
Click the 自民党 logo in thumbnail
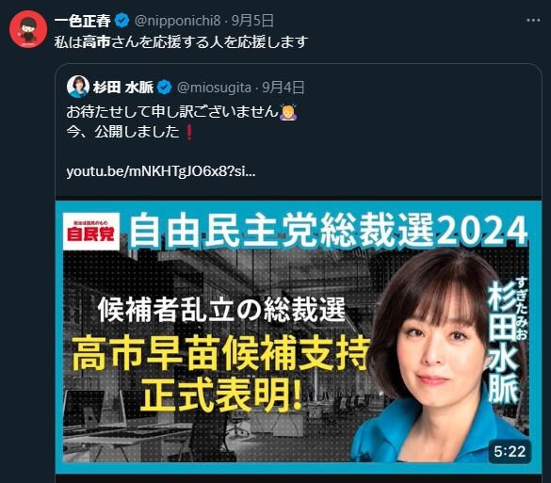click(91, 231)
